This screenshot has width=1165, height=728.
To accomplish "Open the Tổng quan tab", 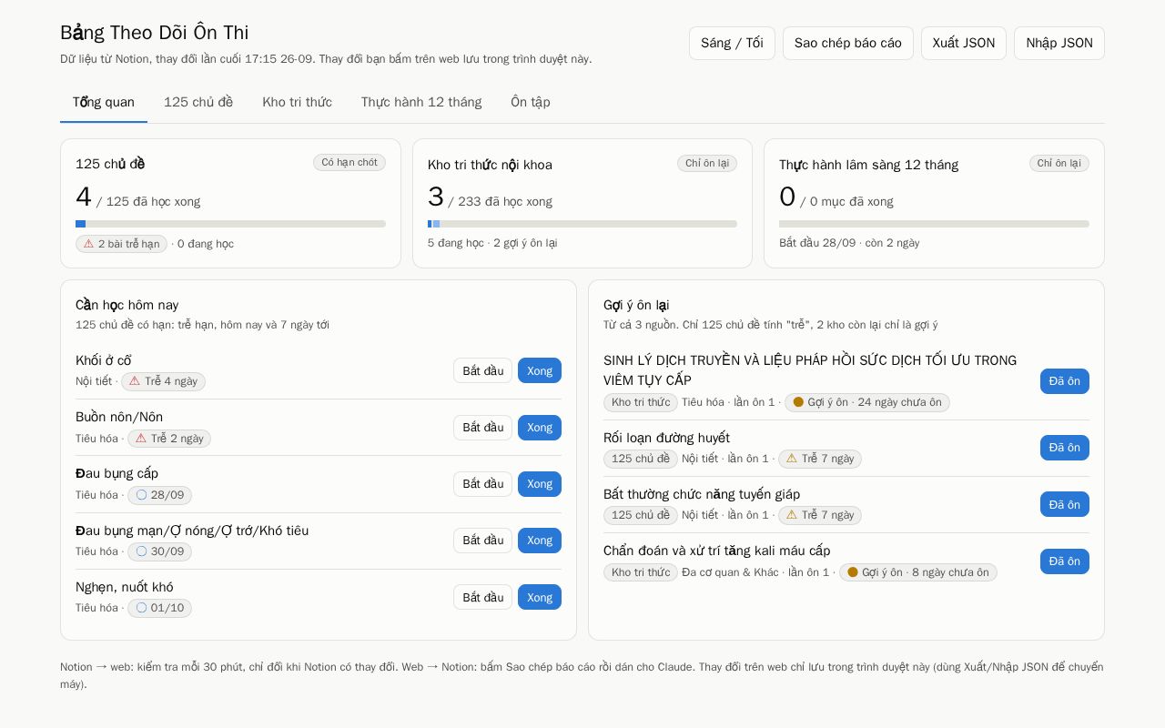I will [x=104, y=102].
